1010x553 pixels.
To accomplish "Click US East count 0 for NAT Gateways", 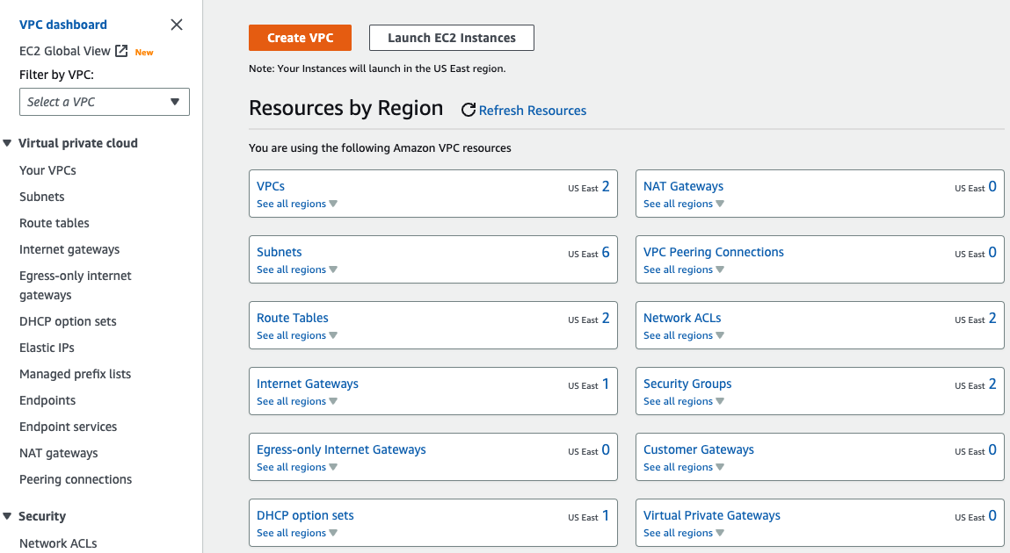I will click(992, 186).
